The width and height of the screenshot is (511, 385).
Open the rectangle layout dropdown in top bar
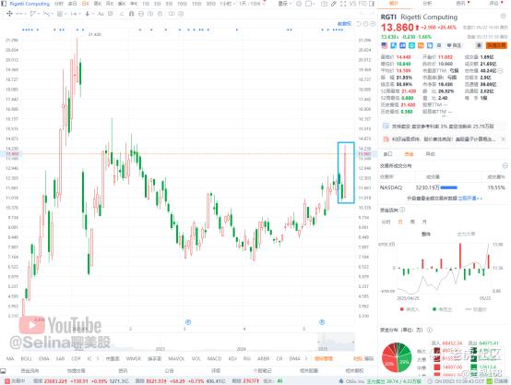(309, 4)
